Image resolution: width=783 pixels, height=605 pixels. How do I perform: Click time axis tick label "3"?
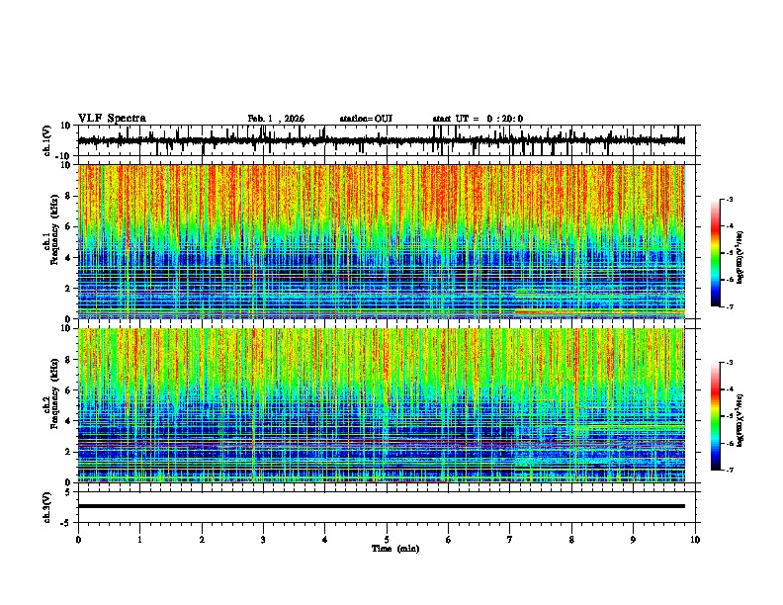click(263, 540)
